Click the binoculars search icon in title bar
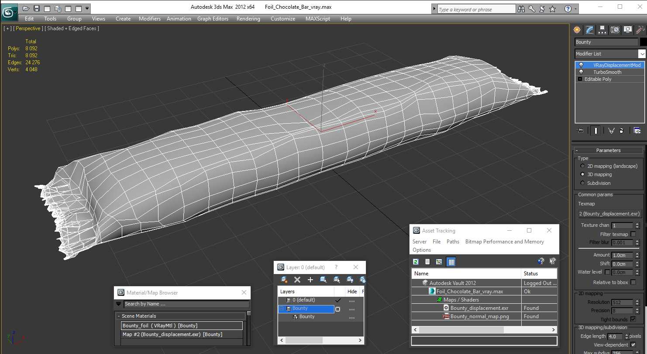Screen dimensions: 647x354 521,9
